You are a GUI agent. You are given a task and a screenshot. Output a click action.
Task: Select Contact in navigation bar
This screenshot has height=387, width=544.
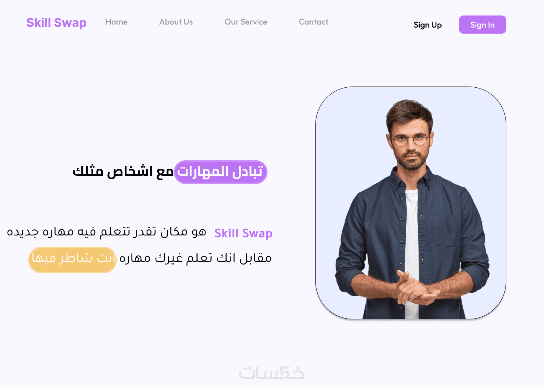[314, 22]
